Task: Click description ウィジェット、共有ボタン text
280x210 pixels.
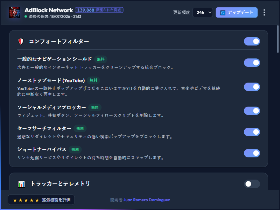Action: (91, 115)
